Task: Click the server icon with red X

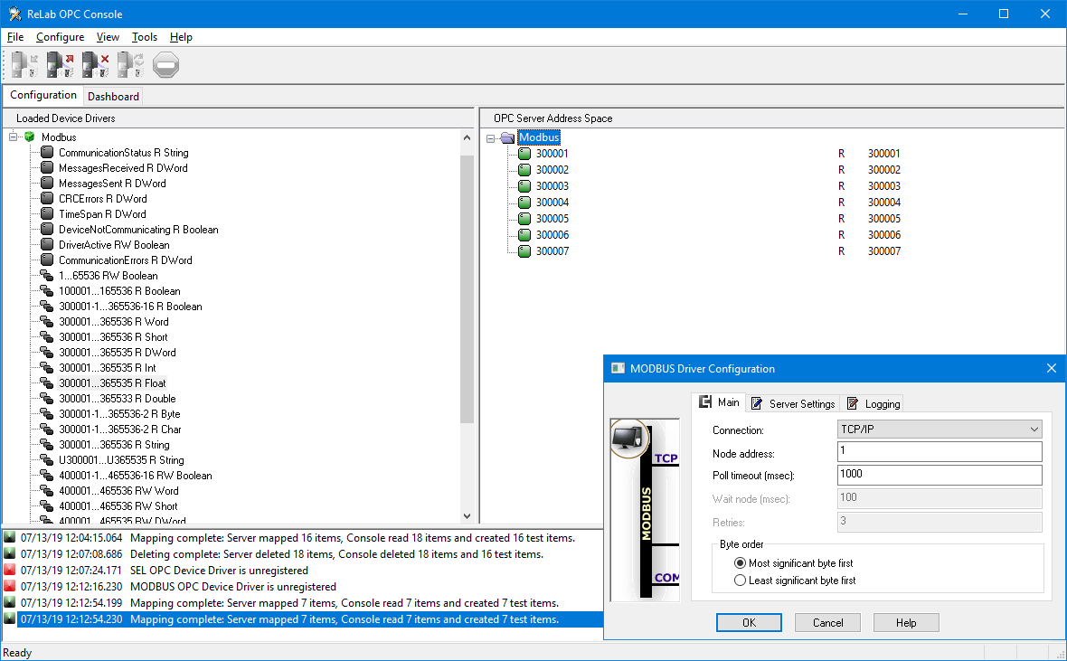Action: 95,65
